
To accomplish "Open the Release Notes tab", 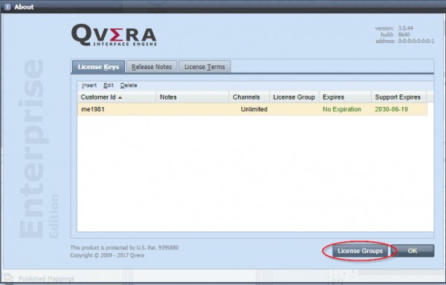I will pos(152,67).
